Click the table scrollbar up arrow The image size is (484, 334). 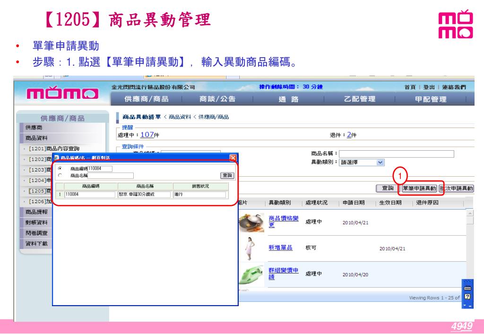click(469, 213)
